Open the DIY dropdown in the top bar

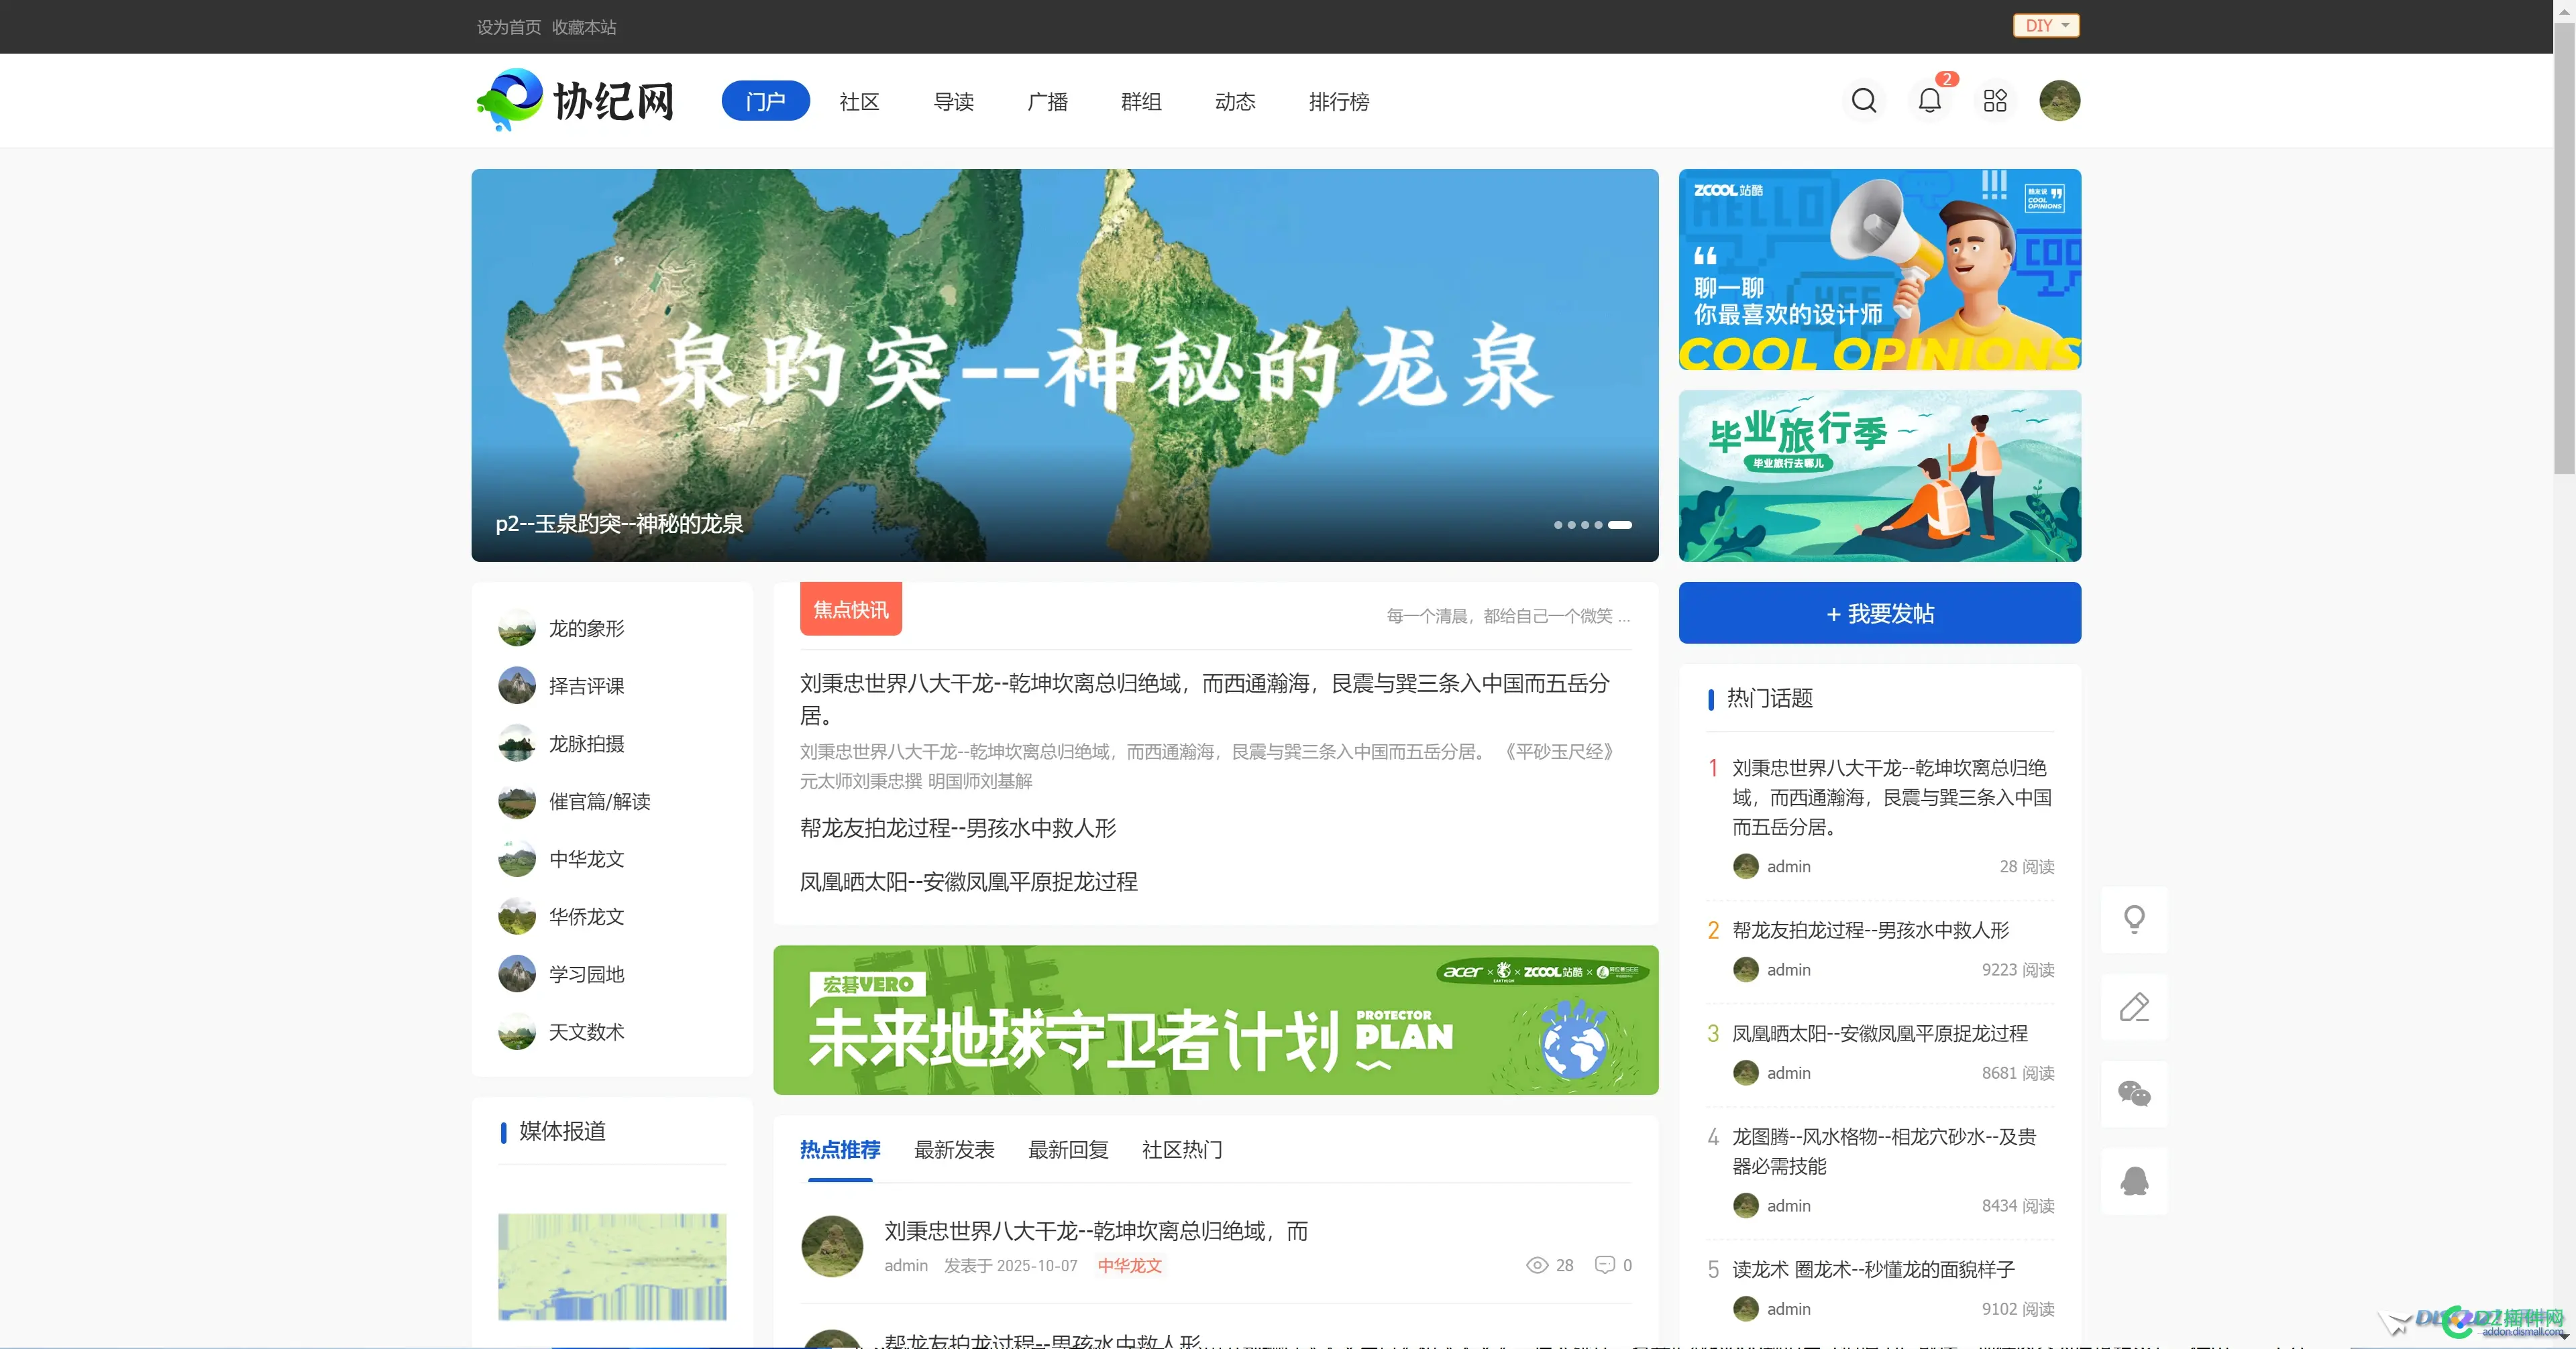(x=2045, y=25)
